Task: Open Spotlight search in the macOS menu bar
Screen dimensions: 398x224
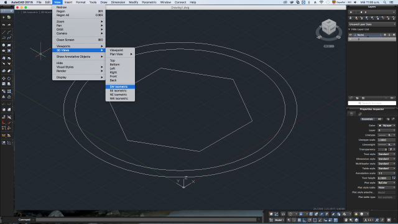Action: [x=385, y=2]
